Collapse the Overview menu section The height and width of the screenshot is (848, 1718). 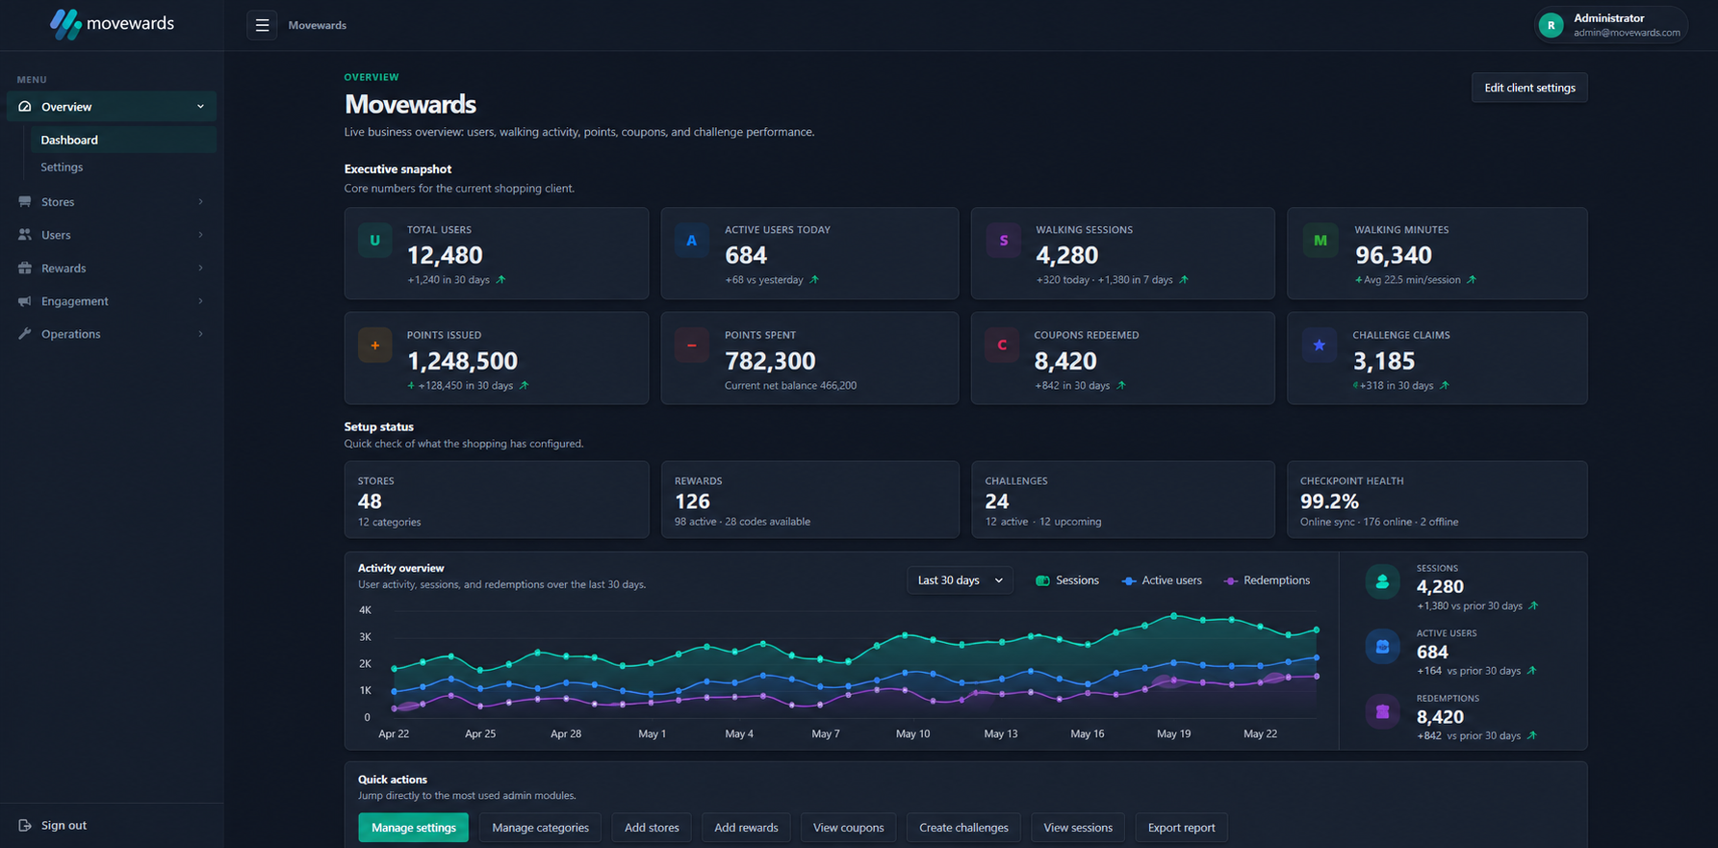[112, 107]
